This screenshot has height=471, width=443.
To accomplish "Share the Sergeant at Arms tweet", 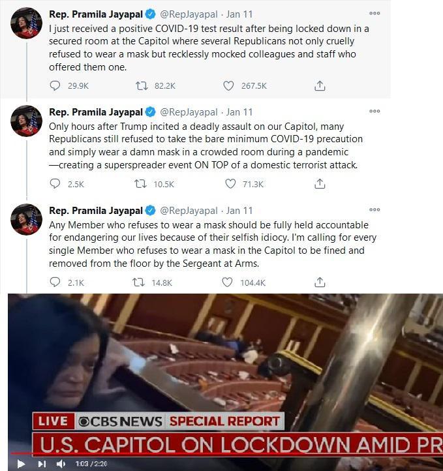I will (x=320, y=282).
